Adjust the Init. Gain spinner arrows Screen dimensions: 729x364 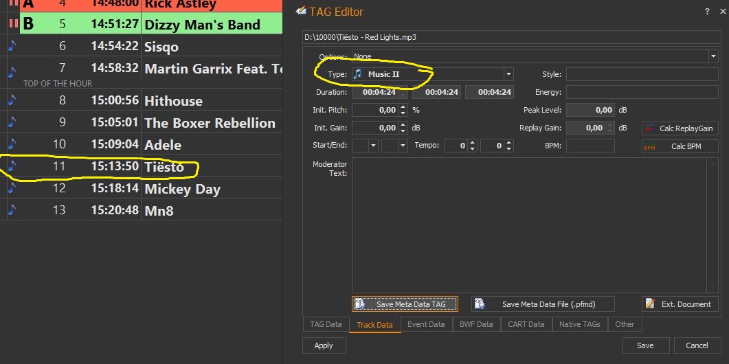pos(403,128)
